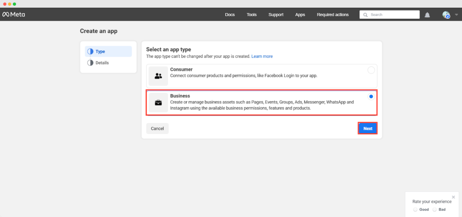Screen dimensions: 462x217
Task: Select the Consumer radio button
Action: tap(371, 70)
